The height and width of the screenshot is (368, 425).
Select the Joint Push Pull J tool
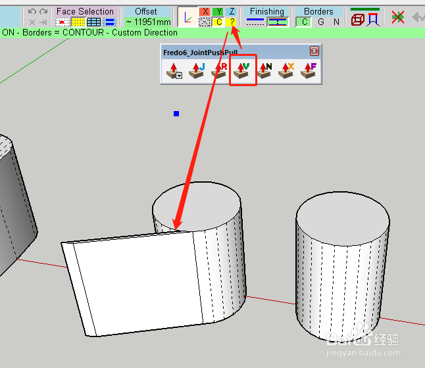pyautogui.click(x=197, y=71)
